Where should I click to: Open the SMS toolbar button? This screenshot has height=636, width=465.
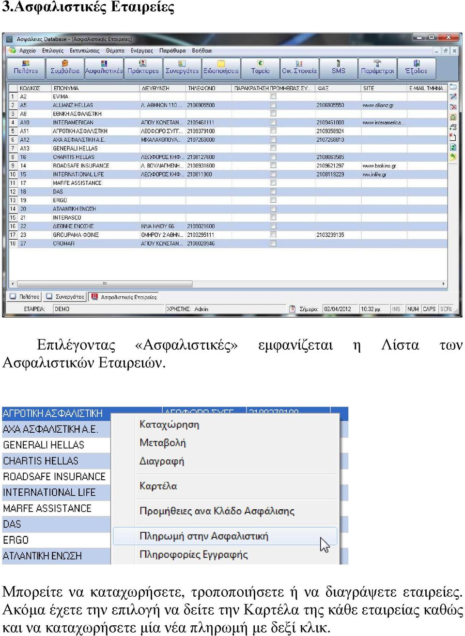click(x=339, y=67)
